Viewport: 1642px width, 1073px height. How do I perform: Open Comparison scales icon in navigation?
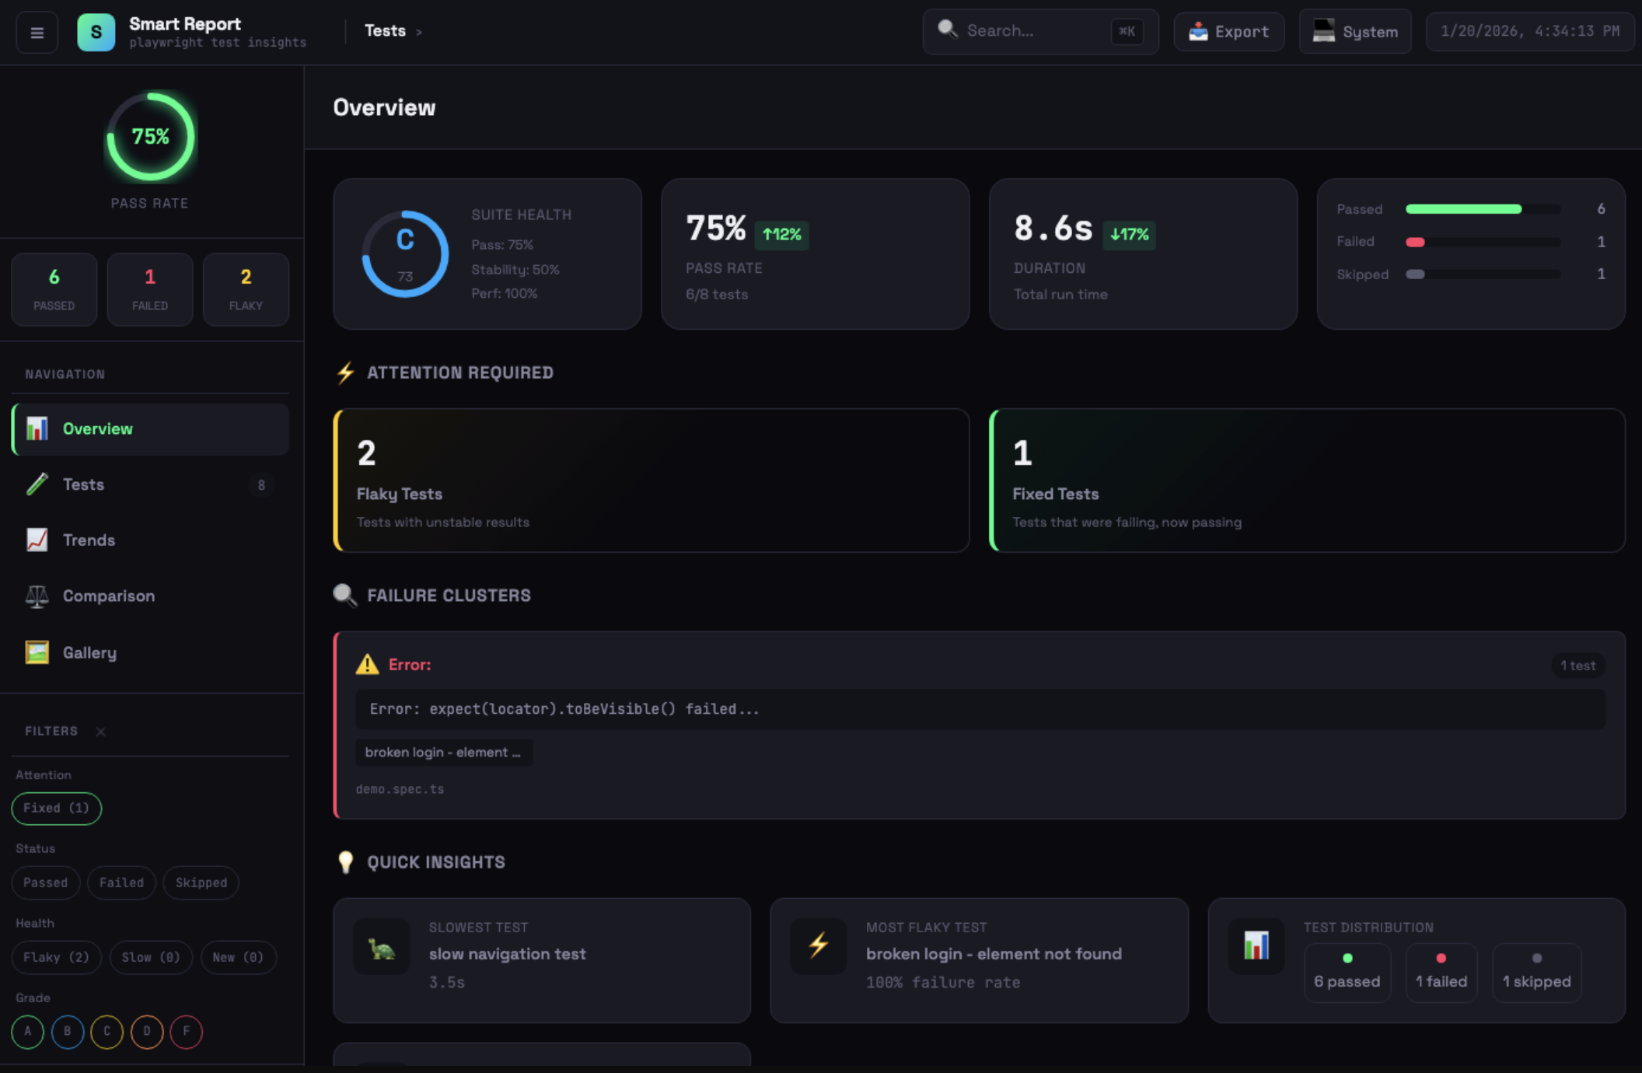click(x=37, y=596)
